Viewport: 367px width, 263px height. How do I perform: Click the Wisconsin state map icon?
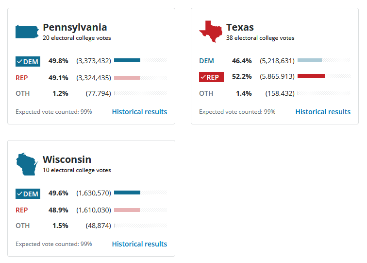click(x=27, y=164)
